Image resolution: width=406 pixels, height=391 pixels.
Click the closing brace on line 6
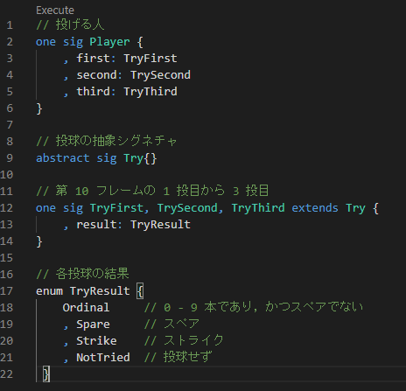39,108
